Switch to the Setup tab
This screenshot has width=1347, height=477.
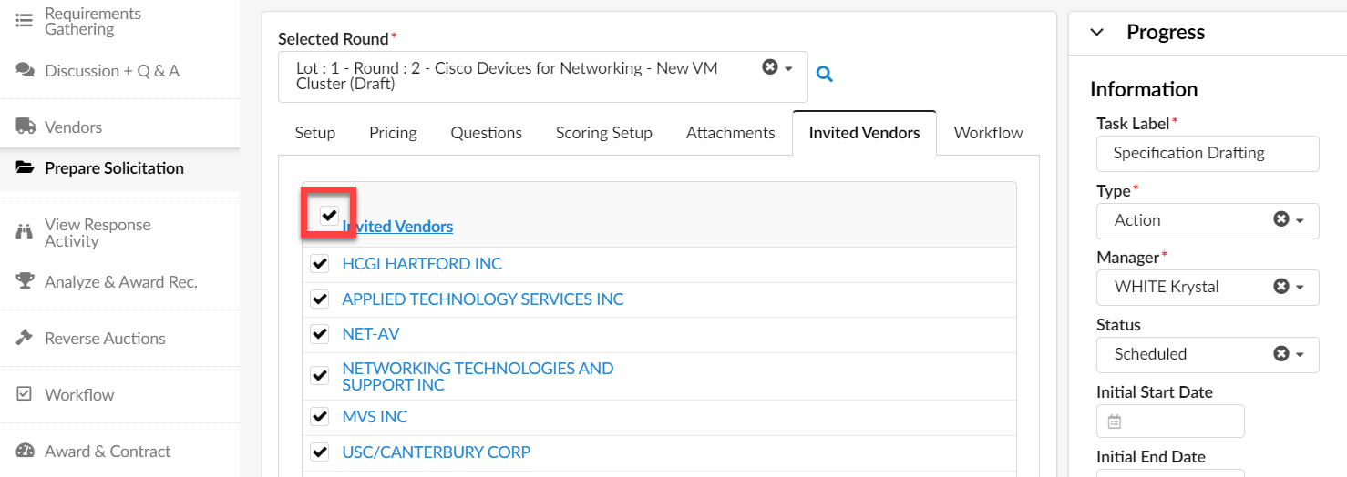(x=315, y=132)
